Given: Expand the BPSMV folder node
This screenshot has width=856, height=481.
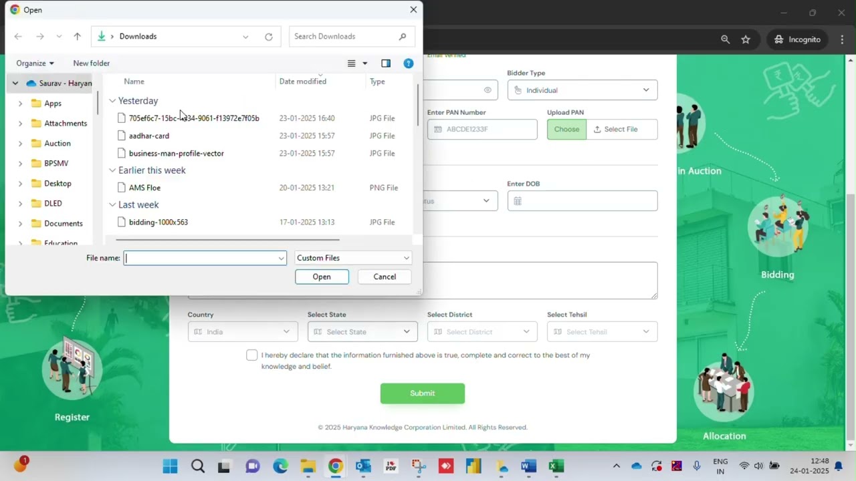Looking at the screenshot, I should (20, 164).
